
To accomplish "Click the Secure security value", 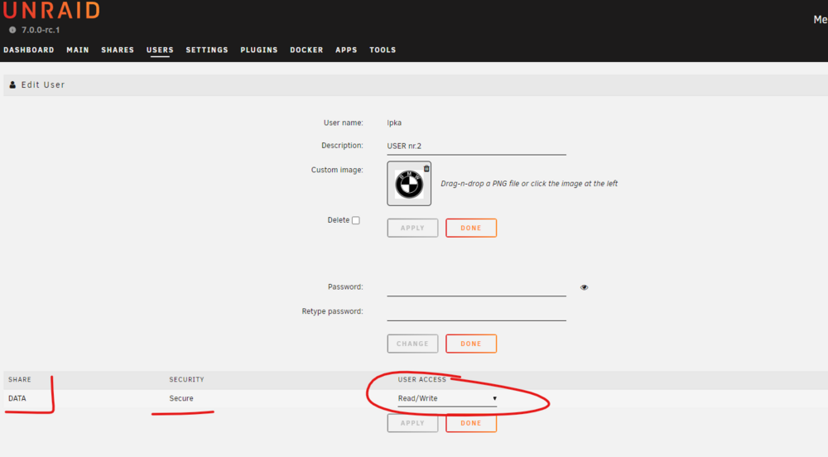I will (x=181, y=398).
